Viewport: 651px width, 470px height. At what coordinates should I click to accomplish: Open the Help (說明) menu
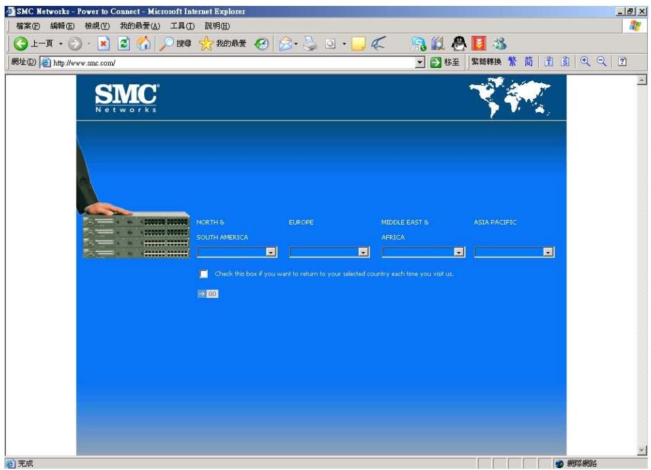[217, 26]
